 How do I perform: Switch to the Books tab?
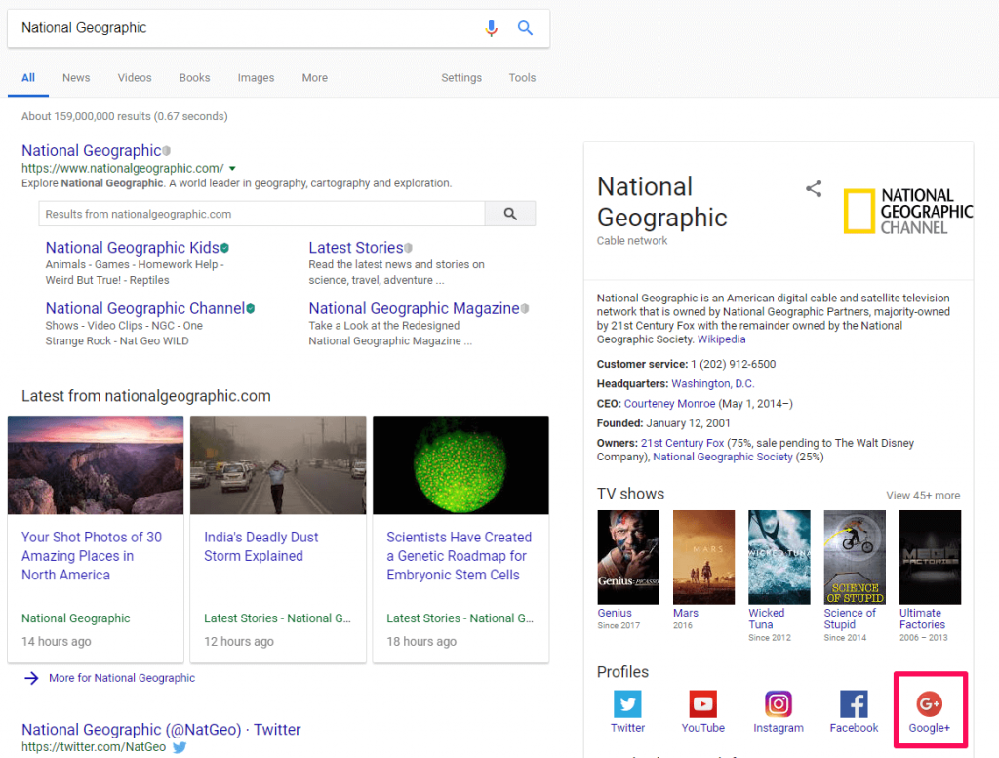[194, 78]
